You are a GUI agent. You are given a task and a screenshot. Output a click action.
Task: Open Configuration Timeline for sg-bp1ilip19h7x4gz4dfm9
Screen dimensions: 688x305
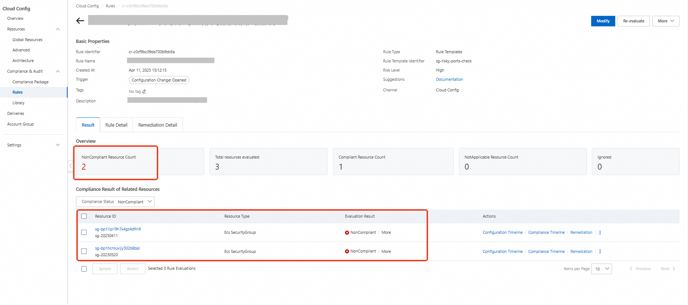[503, 232]
